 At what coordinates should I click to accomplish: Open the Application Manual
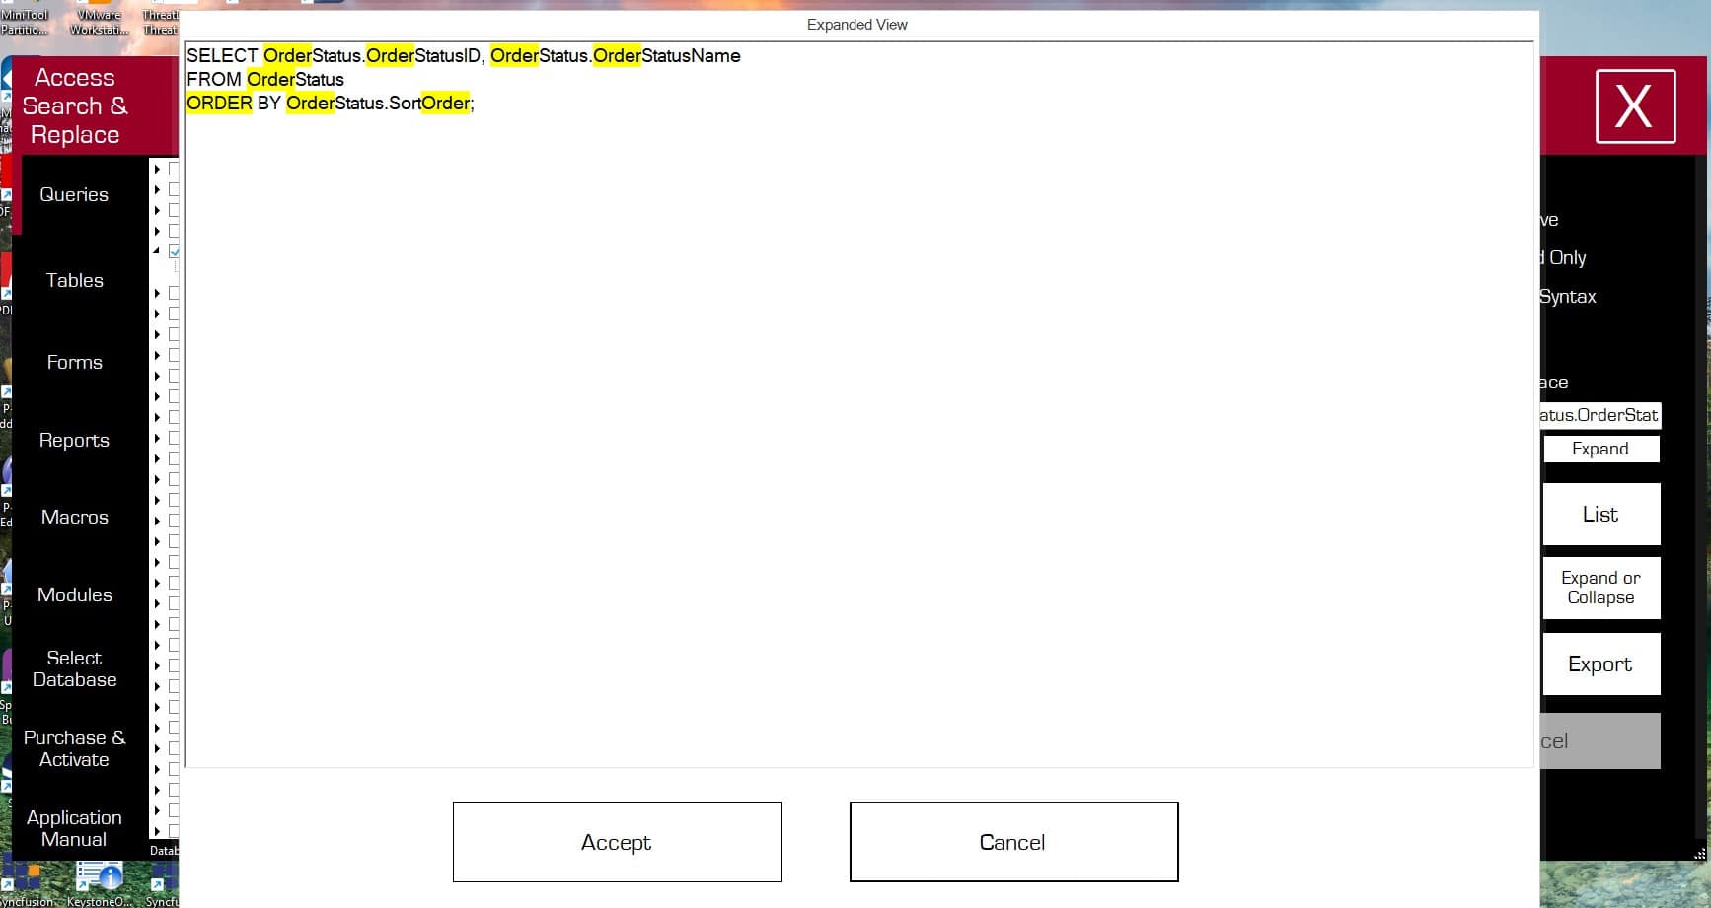(x=73, y=828)
